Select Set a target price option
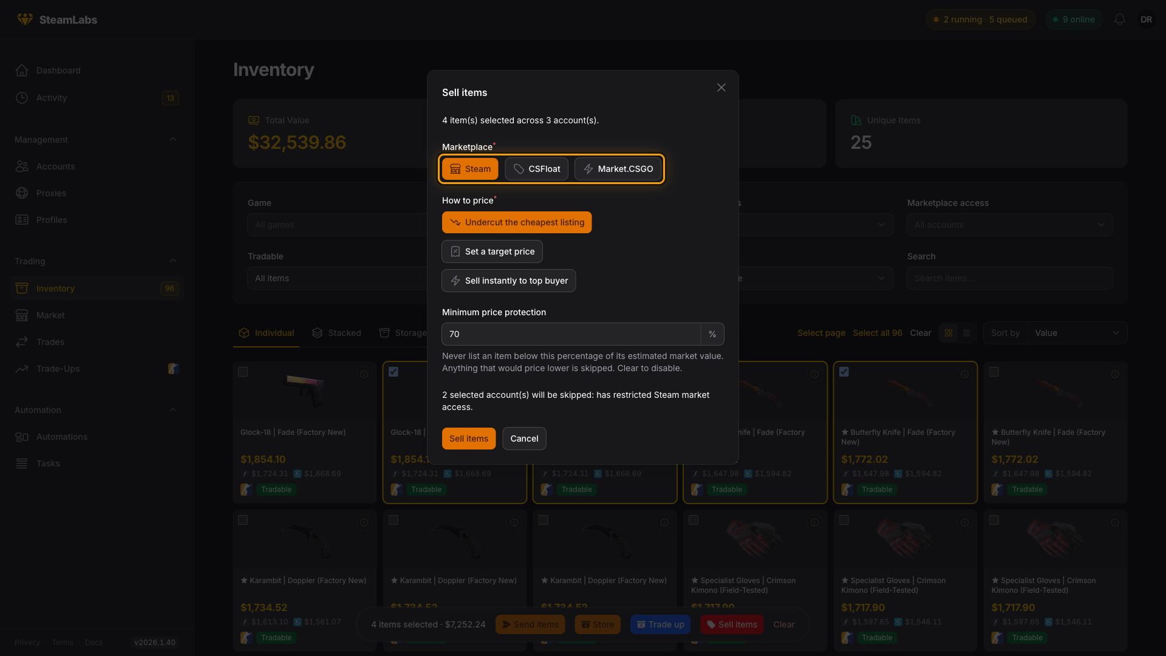This screenshot has height=656, width=1166. tap(492, 251)
